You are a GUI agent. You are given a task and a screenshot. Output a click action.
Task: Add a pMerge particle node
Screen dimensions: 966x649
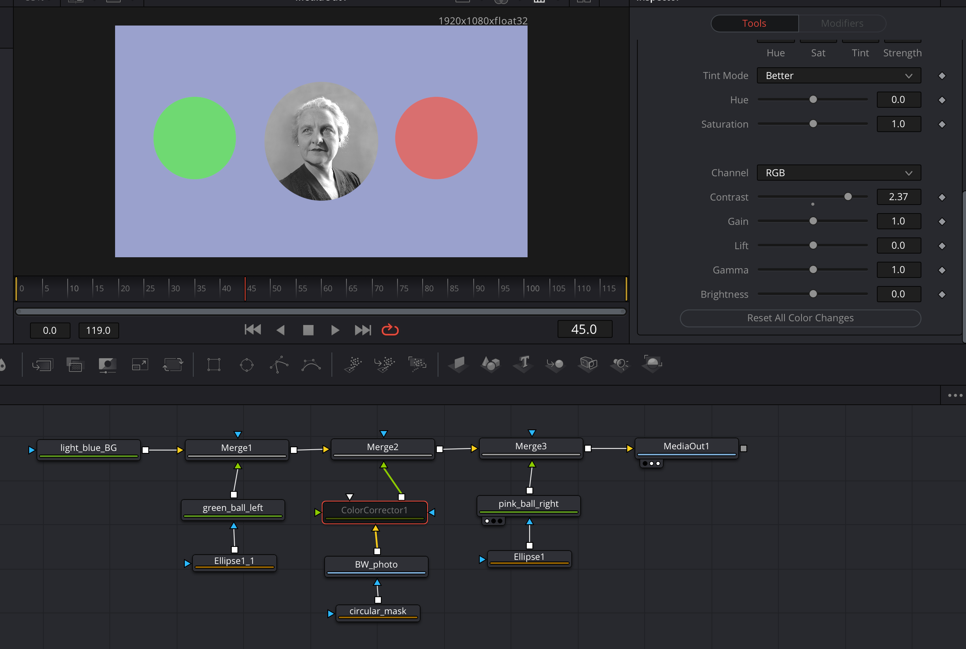pyautogui.click(x=385, y=364)
